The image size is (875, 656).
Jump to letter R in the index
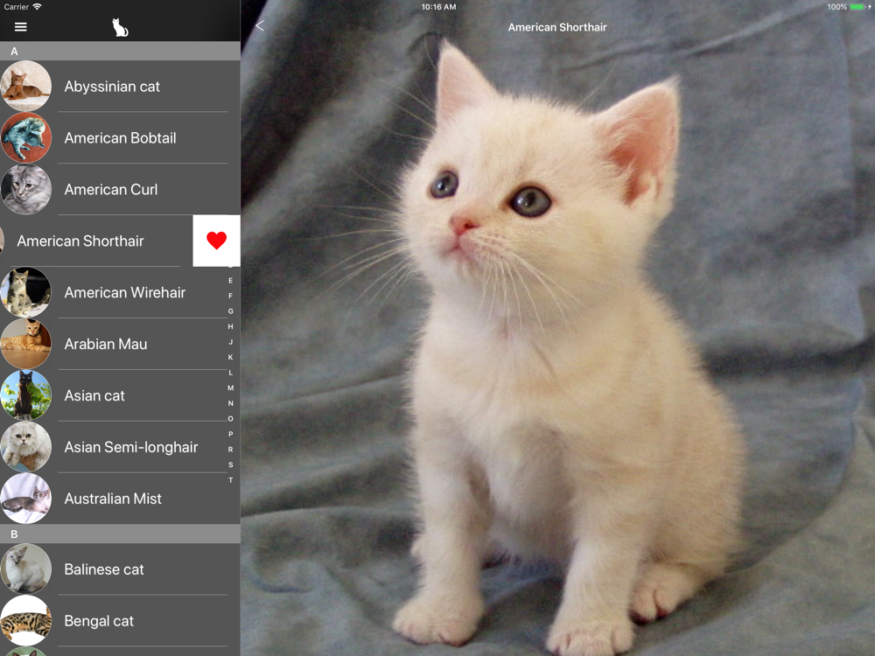click(x=230, y=449)
